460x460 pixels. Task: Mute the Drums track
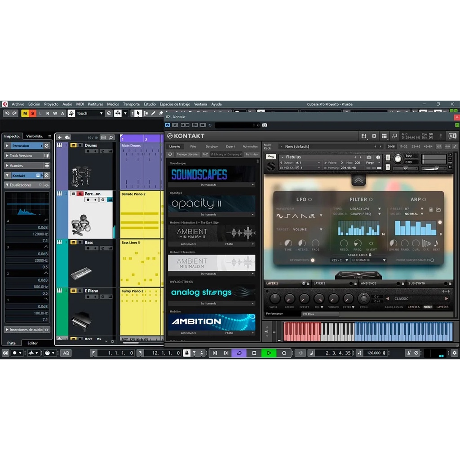tap(73, 145)
